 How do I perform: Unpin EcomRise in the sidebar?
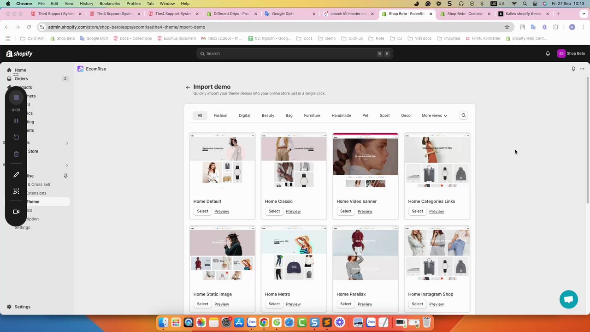(65, 176)
